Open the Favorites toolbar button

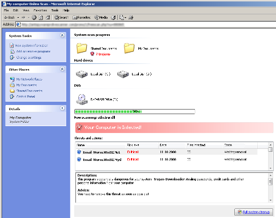[x=82, y=18]
